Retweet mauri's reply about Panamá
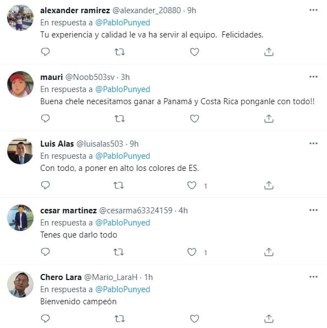 coord(119,119)
